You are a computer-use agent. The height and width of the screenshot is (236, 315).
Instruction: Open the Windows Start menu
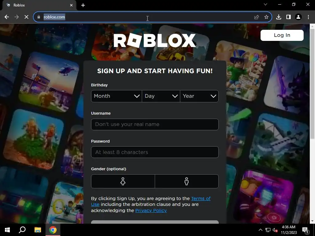pyautogui.click(x=7, y=230)
